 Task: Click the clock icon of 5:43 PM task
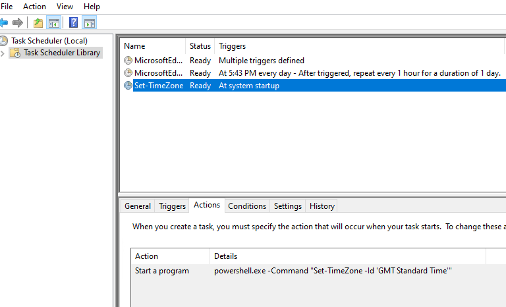pyautogui.click(x=128, y=73)
